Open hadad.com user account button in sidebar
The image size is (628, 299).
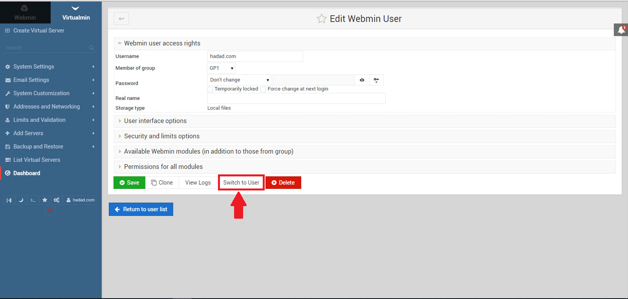[81, 200]
